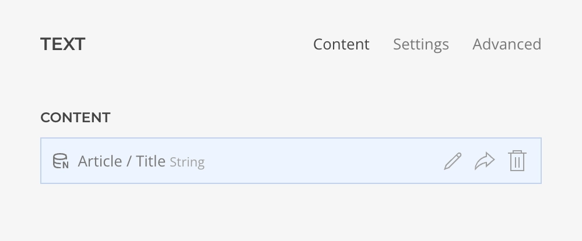Click the word String after Title
Screen dimensions: 582x241
click(187, 162)
